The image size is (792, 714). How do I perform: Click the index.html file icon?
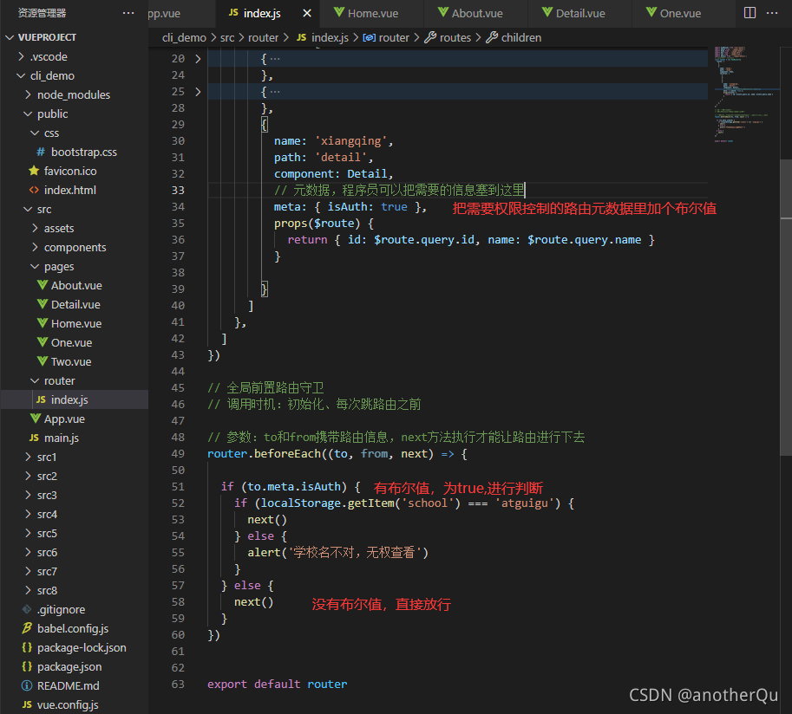coord(34,191)
